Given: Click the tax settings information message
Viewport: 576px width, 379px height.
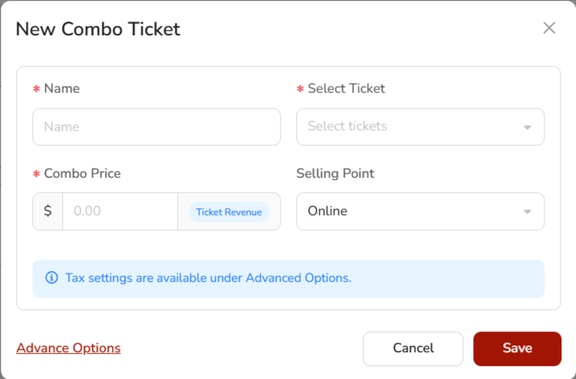Looking at the screenshot, I should (x=209, y=278).
